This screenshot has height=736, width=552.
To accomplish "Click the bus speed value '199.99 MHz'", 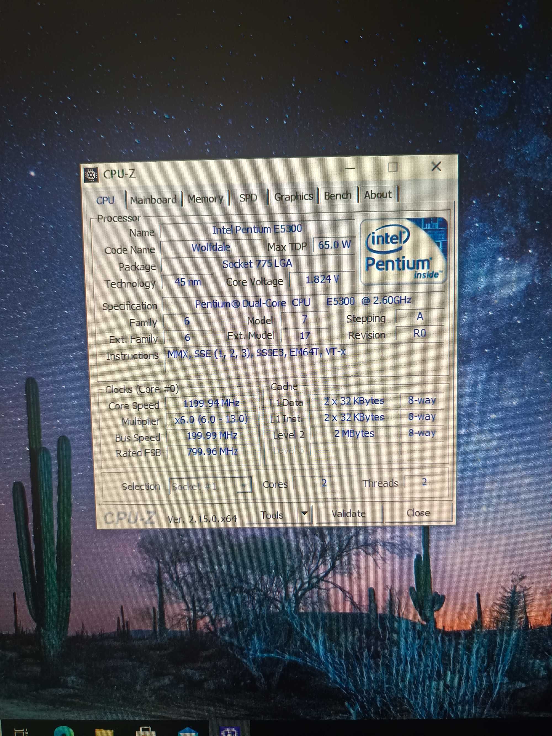I will [x=212, y=435].
